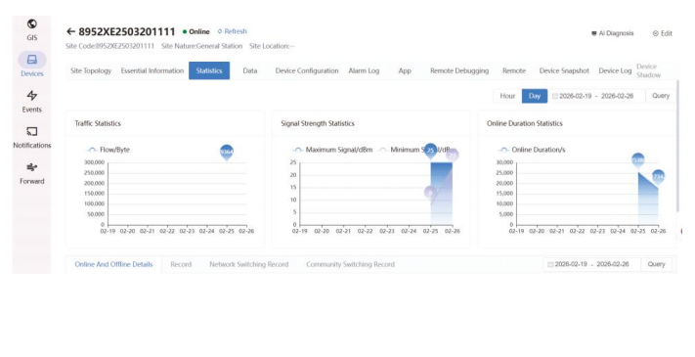Open the Device Log tab
695x357 pixels.
[615, 71]
